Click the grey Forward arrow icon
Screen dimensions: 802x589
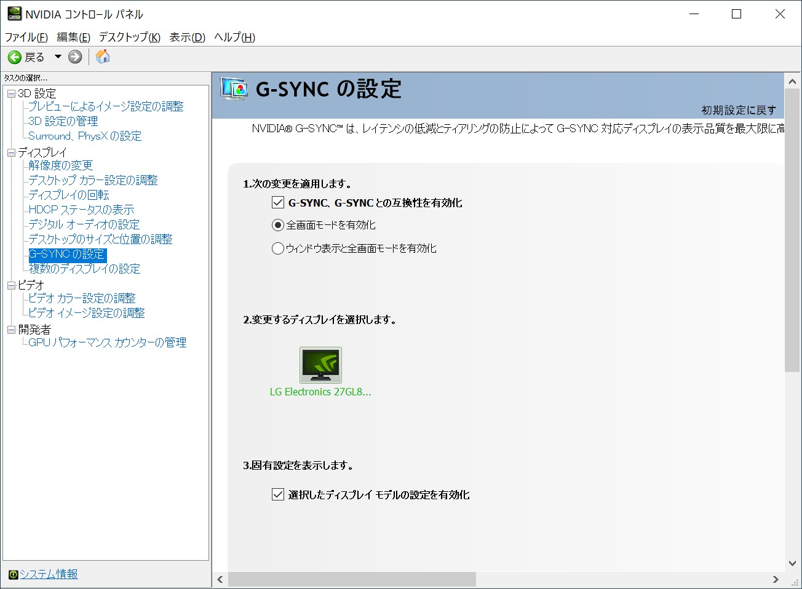tap(75, 57)
